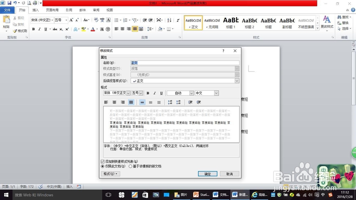Click increase indent icon in dialog
This screenshot has width=356, height=200.
pos(199,102)
